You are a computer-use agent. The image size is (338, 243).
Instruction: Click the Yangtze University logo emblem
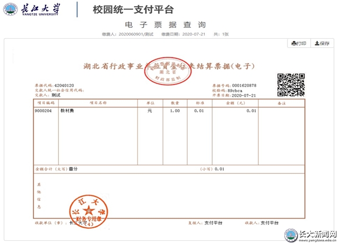(x=11, y=9)
